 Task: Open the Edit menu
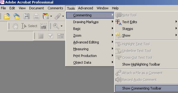[x=12, y=8]
